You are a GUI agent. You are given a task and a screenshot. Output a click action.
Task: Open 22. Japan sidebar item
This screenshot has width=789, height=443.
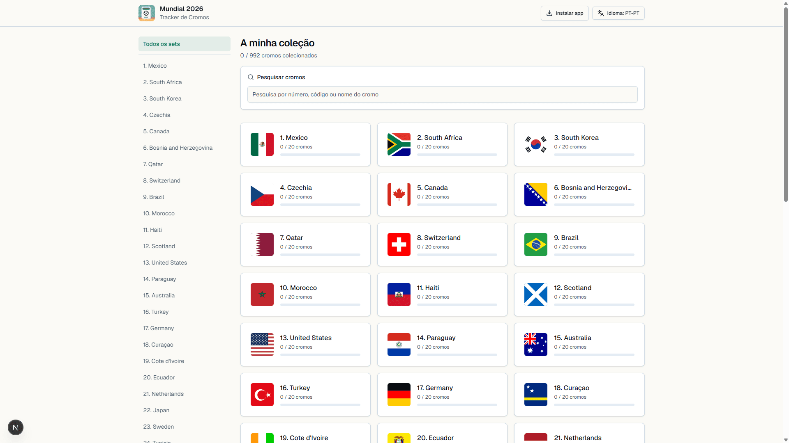(x=185, y=410)
